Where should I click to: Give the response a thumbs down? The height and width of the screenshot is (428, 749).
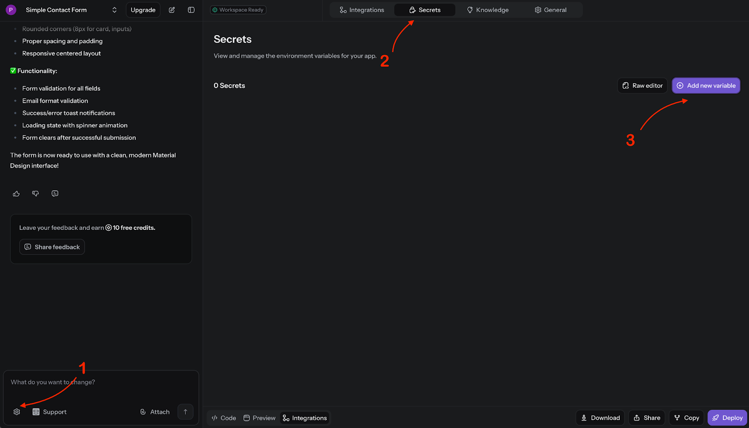click(x=35, y=193)
